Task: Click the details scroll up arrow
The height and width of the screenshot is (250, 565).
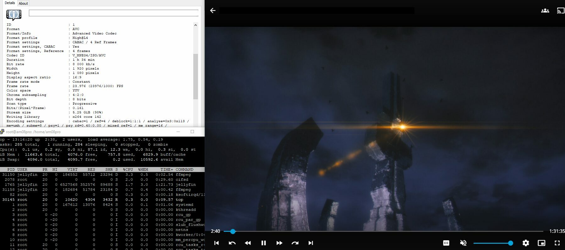Action: coord(195,25)
